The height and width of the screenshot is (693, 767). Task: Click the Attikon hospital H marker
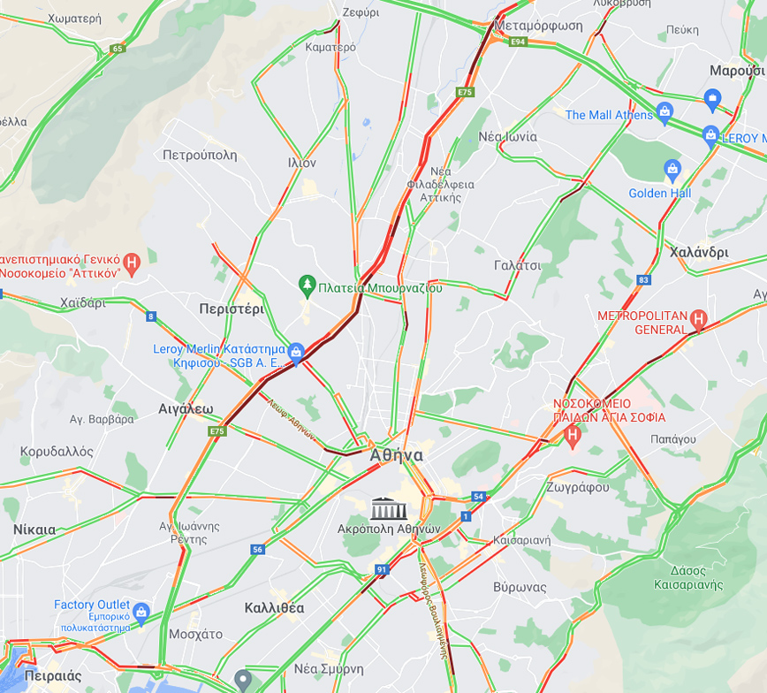[132, 265]
